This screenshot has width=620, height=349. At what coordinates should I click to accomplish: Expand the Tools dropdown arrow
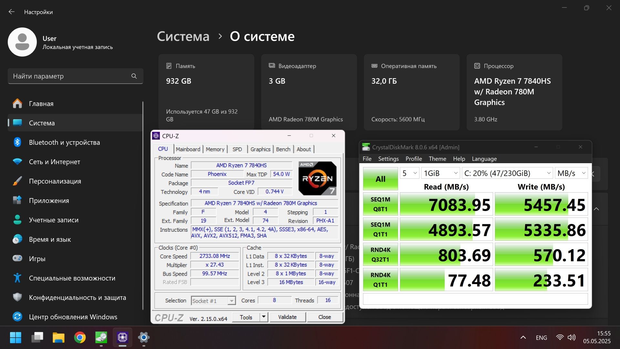[x=264, y=317]
